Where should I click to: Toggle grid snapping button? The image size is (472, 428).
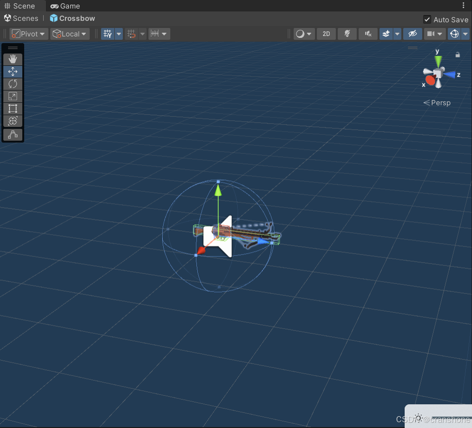point(131,34)
